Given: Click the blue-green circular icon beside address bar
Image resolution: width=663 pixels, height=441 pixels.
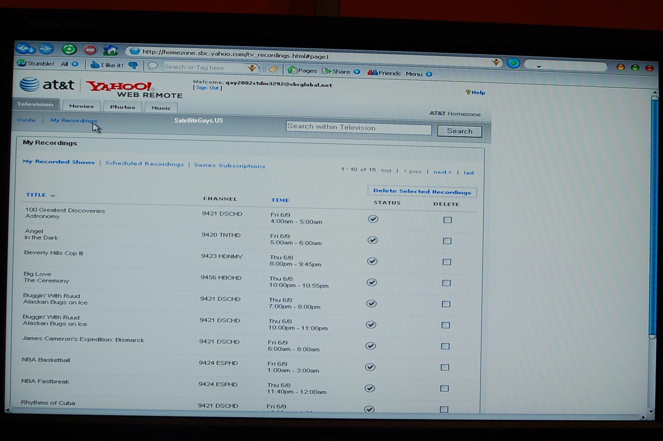Looking at the screenshot, I should (513, 63).
